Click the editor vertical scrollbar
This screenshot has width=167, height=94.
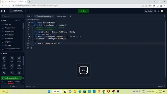pos(165,49)
